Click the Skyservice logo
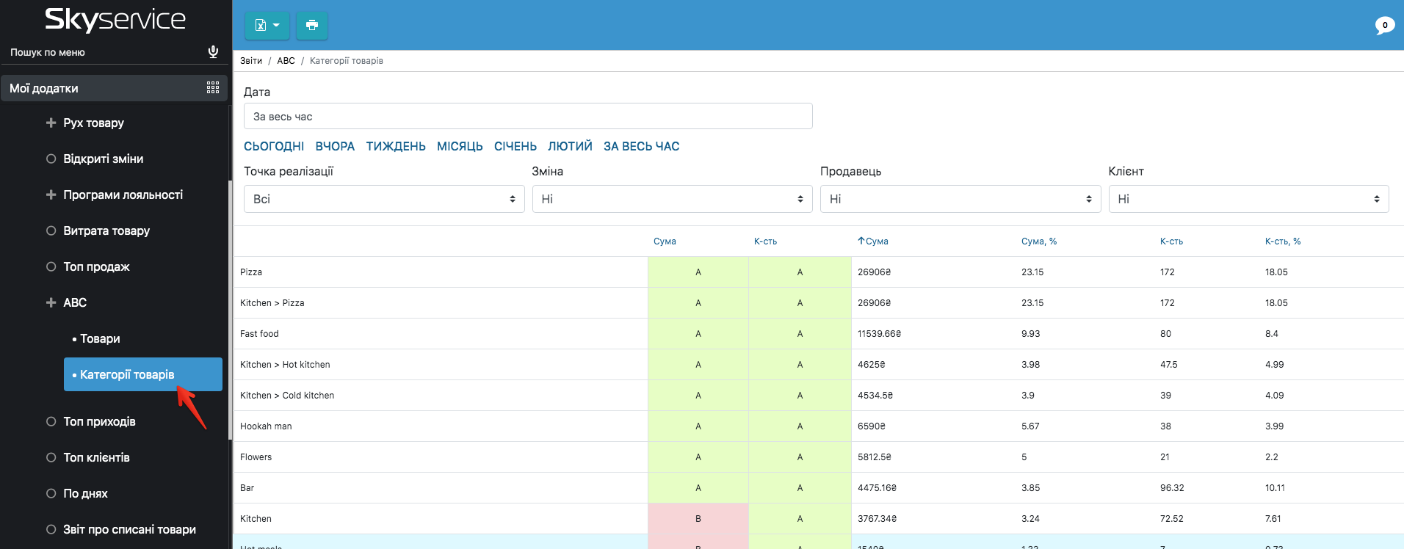This screenshot has height=549, width=1404. coord(115,20)
